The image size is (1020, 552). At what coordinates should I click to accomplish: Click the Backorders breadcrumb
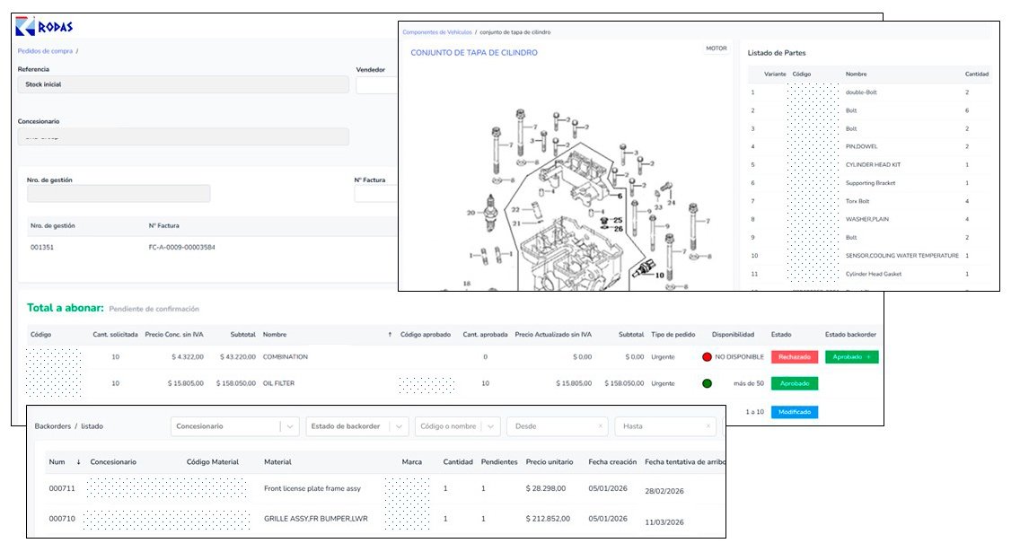pos(53,426)
